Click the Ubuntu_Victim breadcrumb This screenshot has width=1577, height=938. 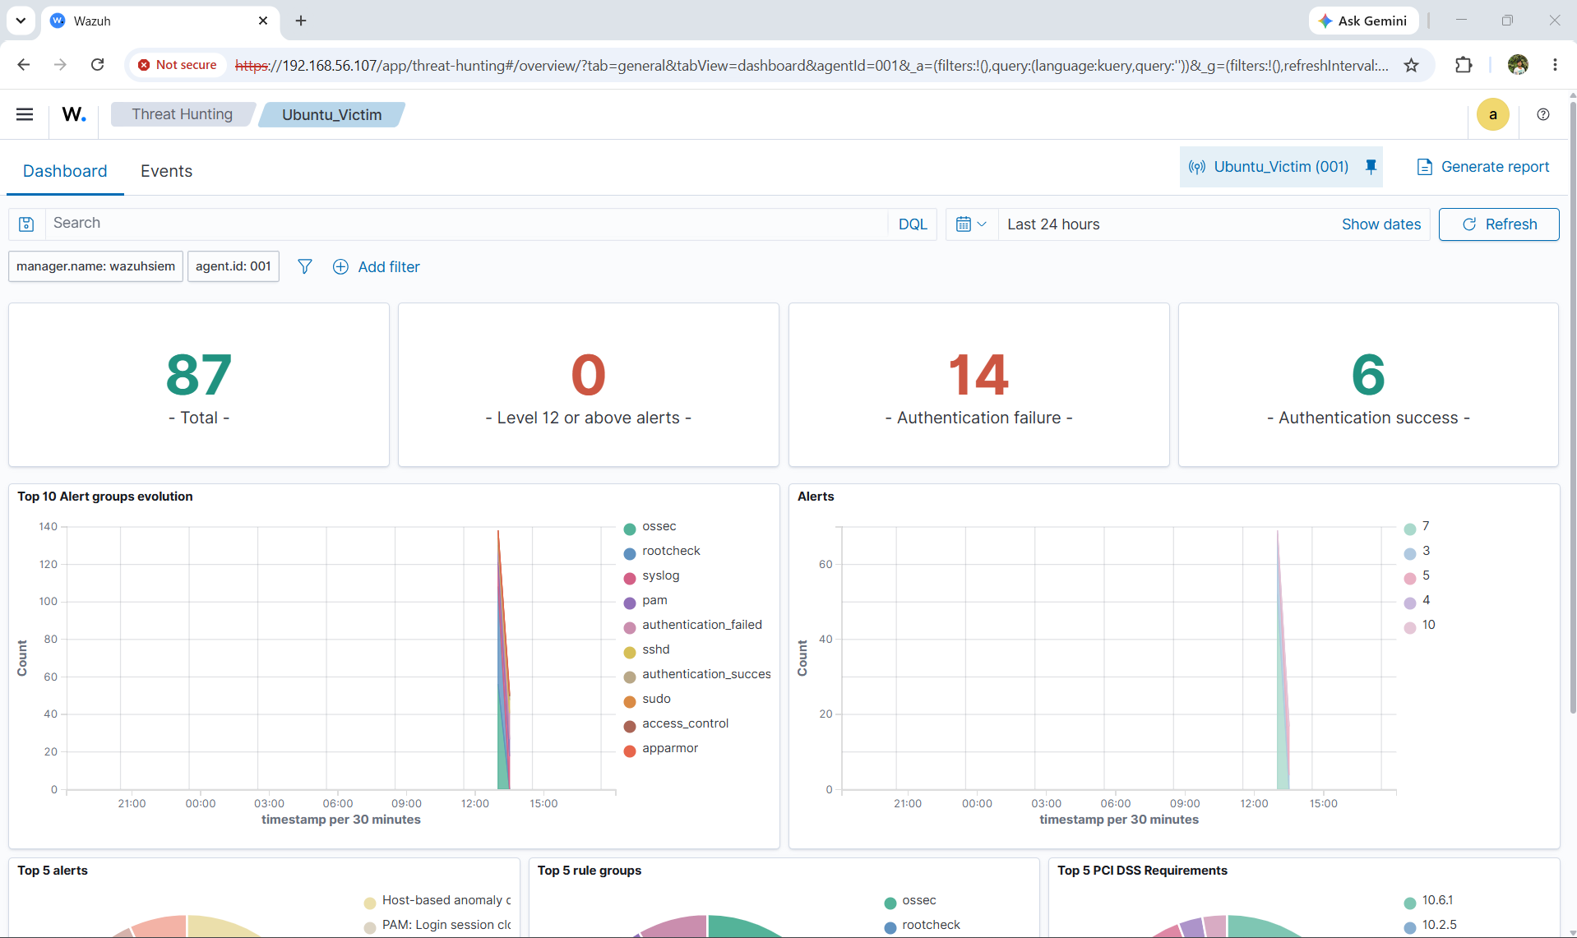click(x=332, y=114)
